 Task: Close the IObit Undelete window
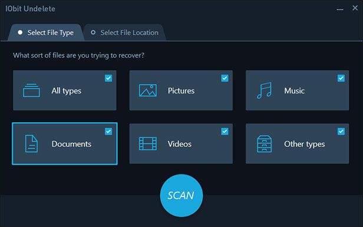pos(355,8)
